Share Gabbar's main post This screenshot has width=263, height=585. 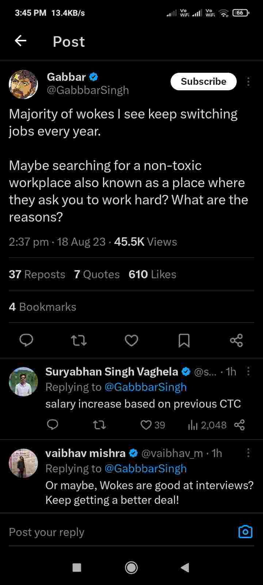(x=236, y=340)
